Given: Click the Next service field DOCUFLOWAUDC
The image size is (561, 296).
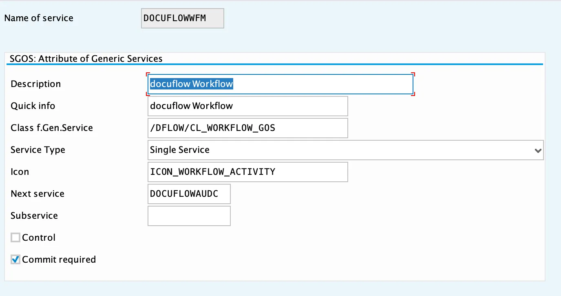Looking at the screenshot, I should pos(189,194).
